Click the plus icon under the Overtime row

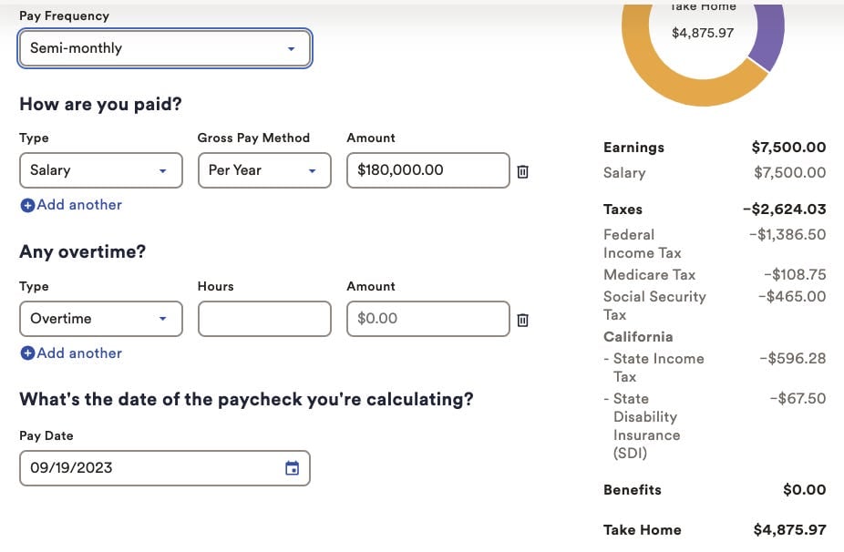[x=27, y=353]
